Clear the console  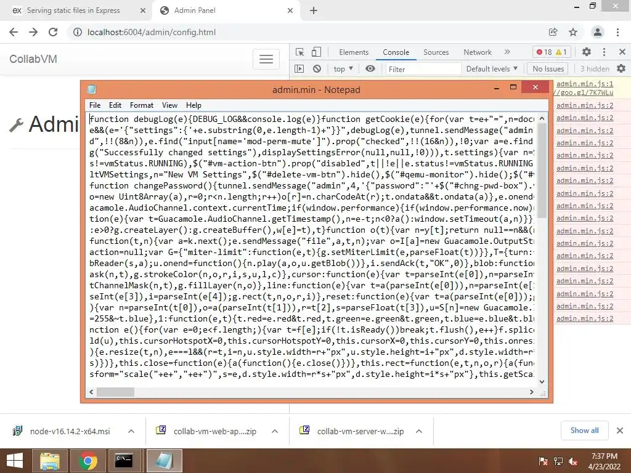(317, 69)
